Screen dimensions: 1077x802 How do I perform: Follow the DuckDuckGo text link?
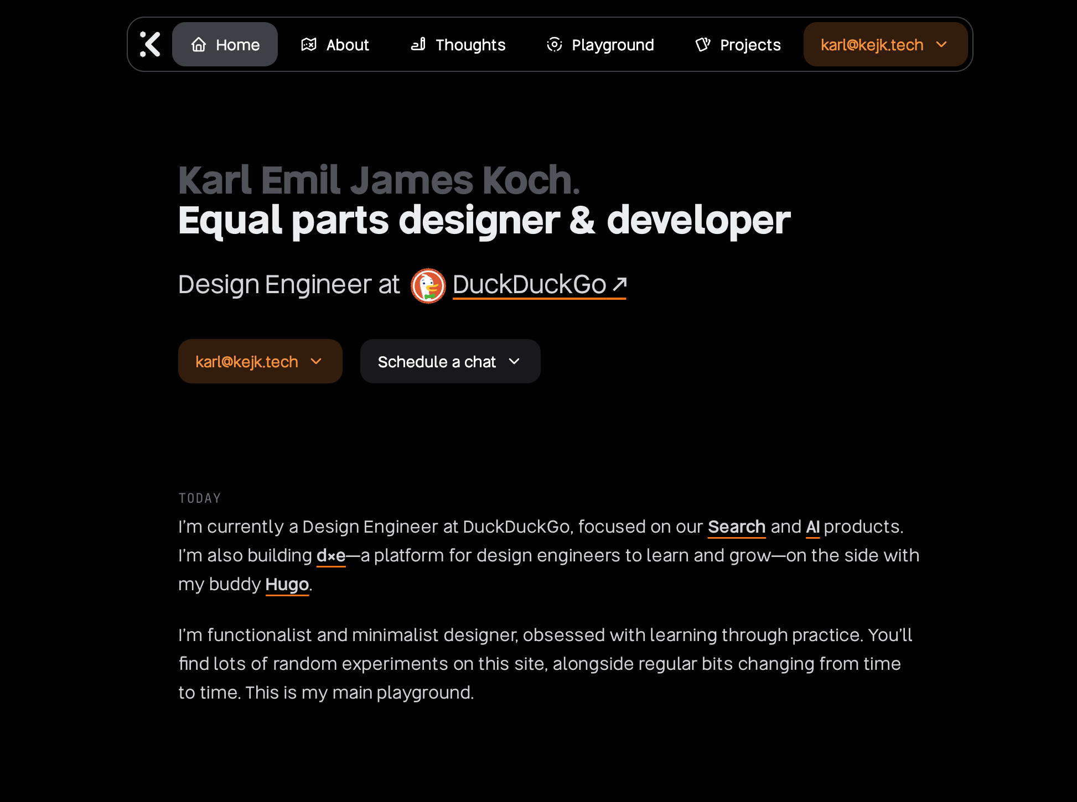pyautogui.click(x=529, y=285)
